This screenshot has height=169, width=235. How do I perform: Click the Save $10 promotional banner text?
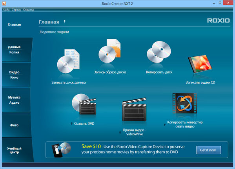[x=133, y=149]
